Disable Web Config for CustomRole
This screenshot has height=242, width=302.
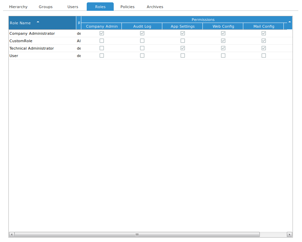tap(223, 41)
